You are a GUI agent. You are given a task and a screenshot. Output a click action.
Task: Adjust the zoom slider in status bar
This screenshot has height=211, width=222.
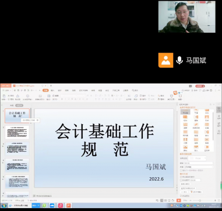click(x=199, y=201)
